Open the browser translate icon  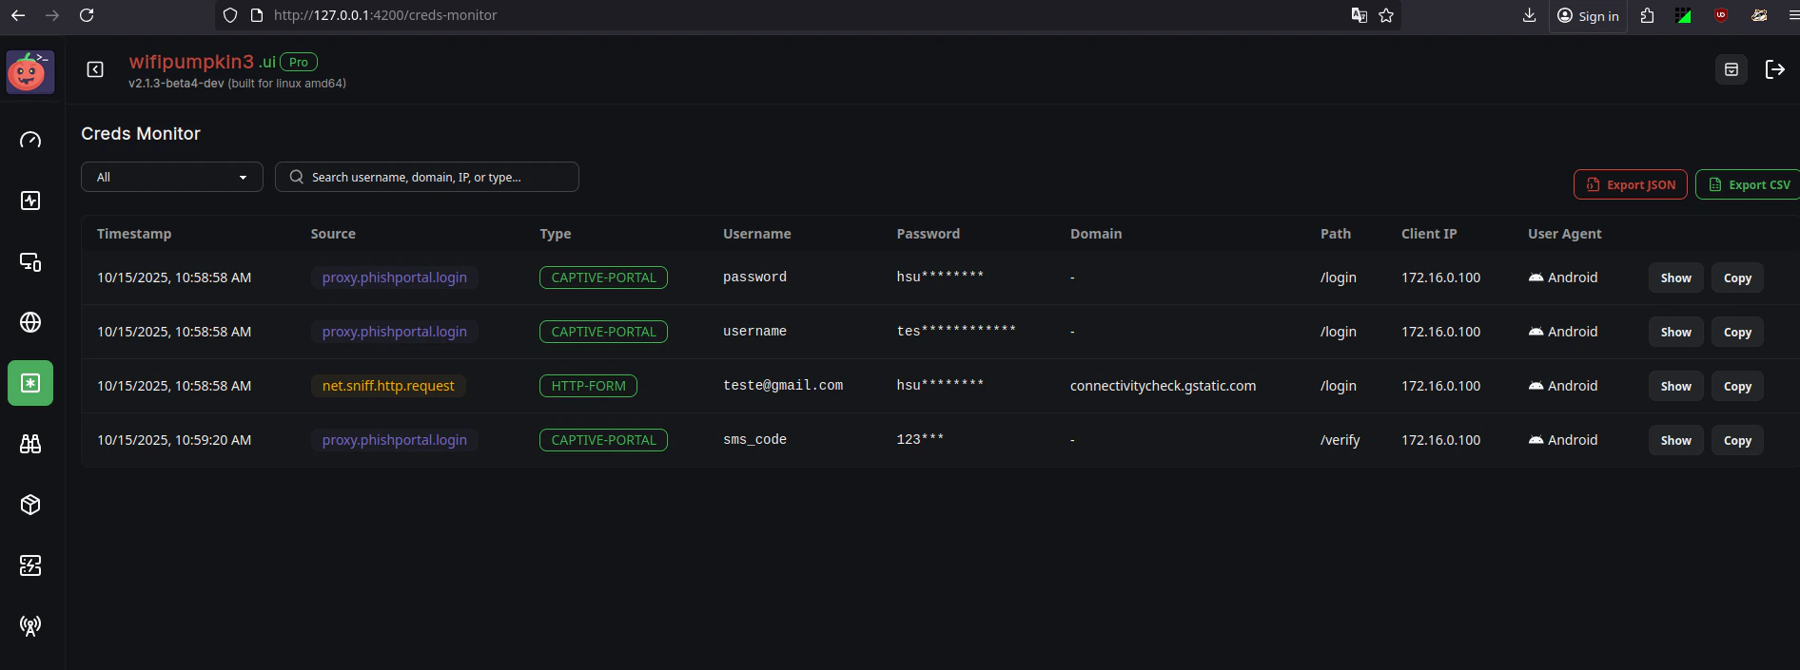click(x=1360, y=15)
